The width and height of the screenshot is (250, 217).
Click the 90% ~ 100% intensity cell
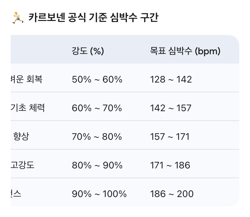tap(99, 194)
